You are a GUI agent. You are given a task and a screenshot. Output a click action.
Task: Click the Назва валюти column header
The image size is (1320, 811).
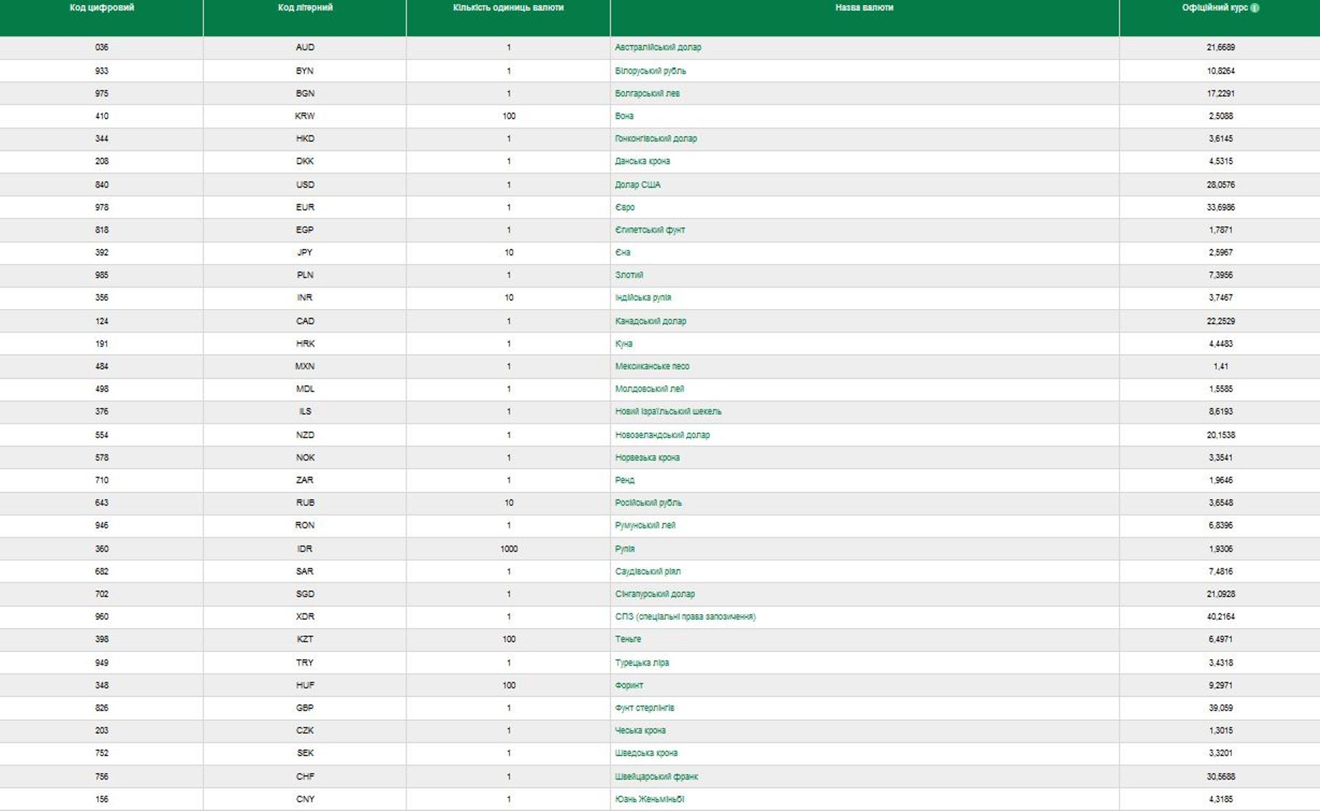click(864, 8)
